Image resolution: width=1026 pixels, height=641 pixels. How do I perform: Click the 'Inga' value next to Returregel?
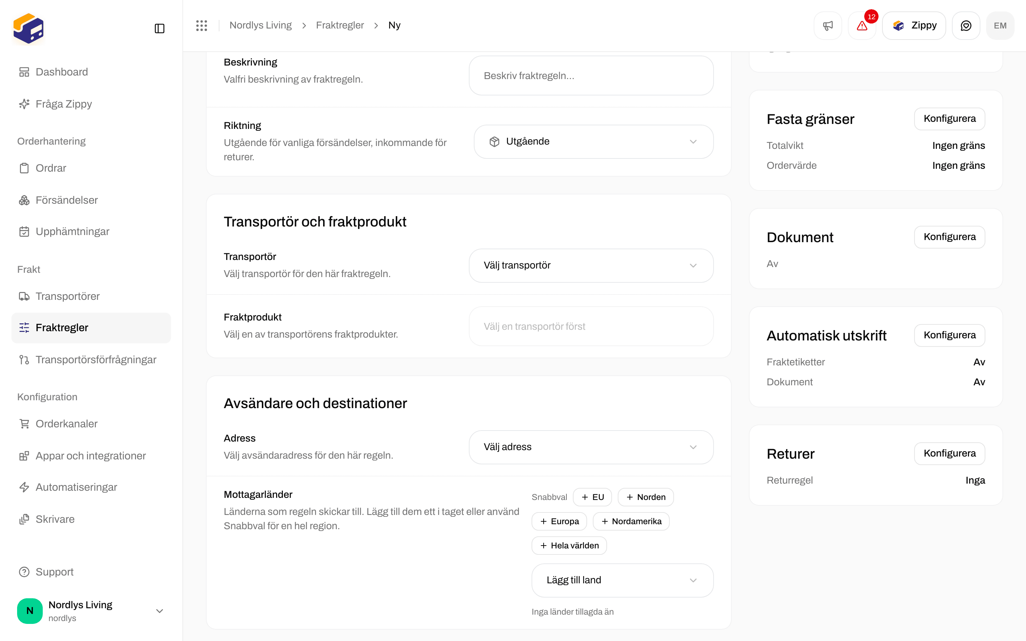[x=975, y=481]
